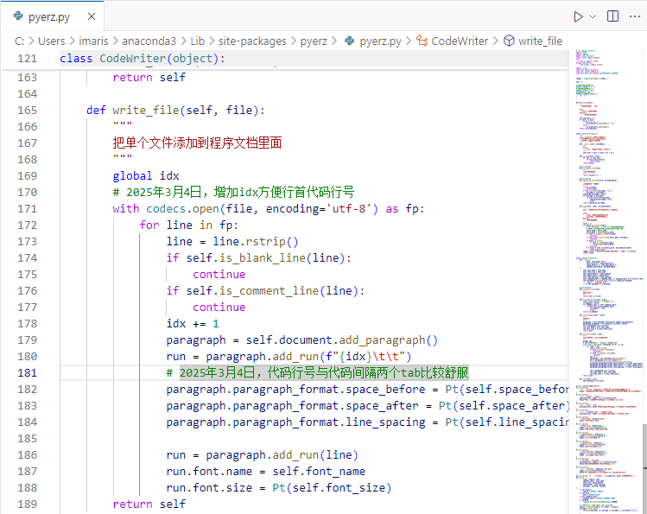Click the method cube icon before write_file

[x=509, y=41]
